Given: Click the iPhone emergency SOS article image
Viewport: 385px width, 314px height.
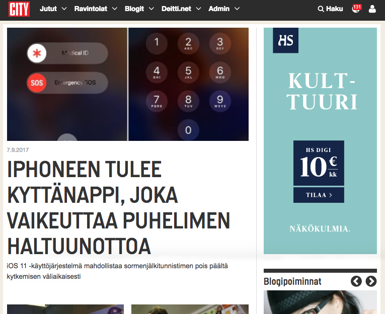Looking at the screenshot, I should [128, 84].
